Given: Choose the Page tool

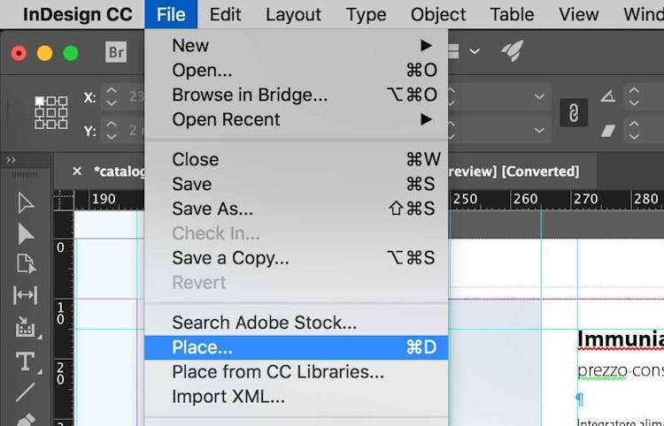Looking at the screenshot, I should (x=26, y=263).
